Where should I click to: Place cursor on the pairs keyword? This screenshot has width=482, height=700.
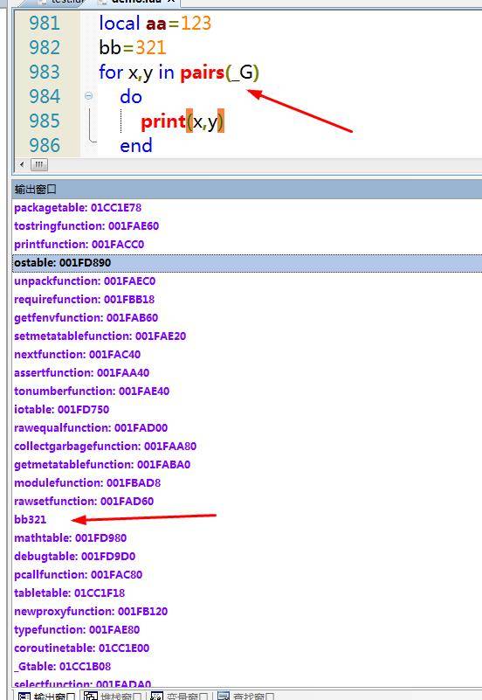point(202,73)
